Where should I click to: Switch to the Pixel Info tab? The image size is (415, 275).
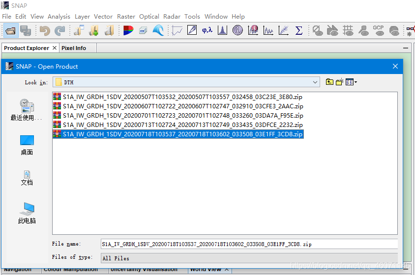(x=74, y=48)
